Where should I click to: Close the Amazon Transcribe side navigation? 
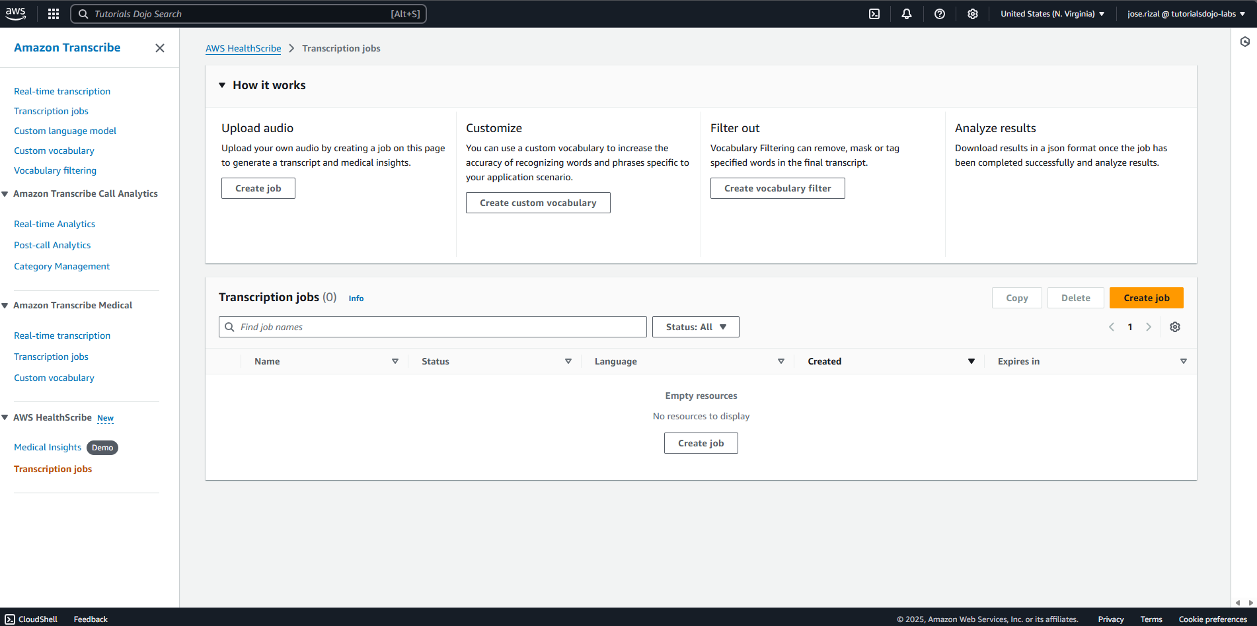click(160, 48)
